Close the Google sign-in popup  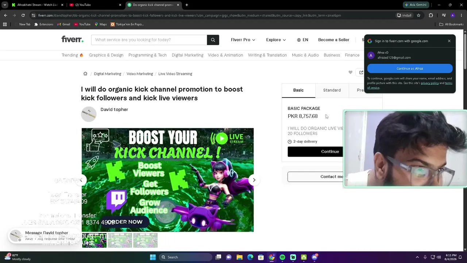(x=449, y=41)
